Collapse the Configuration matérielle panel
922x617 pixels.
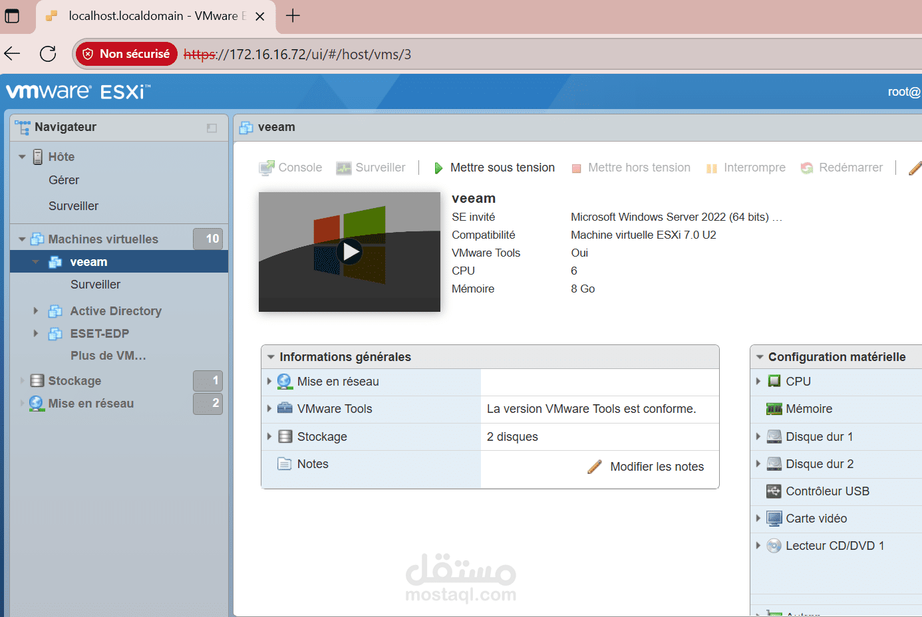[760, 357]
